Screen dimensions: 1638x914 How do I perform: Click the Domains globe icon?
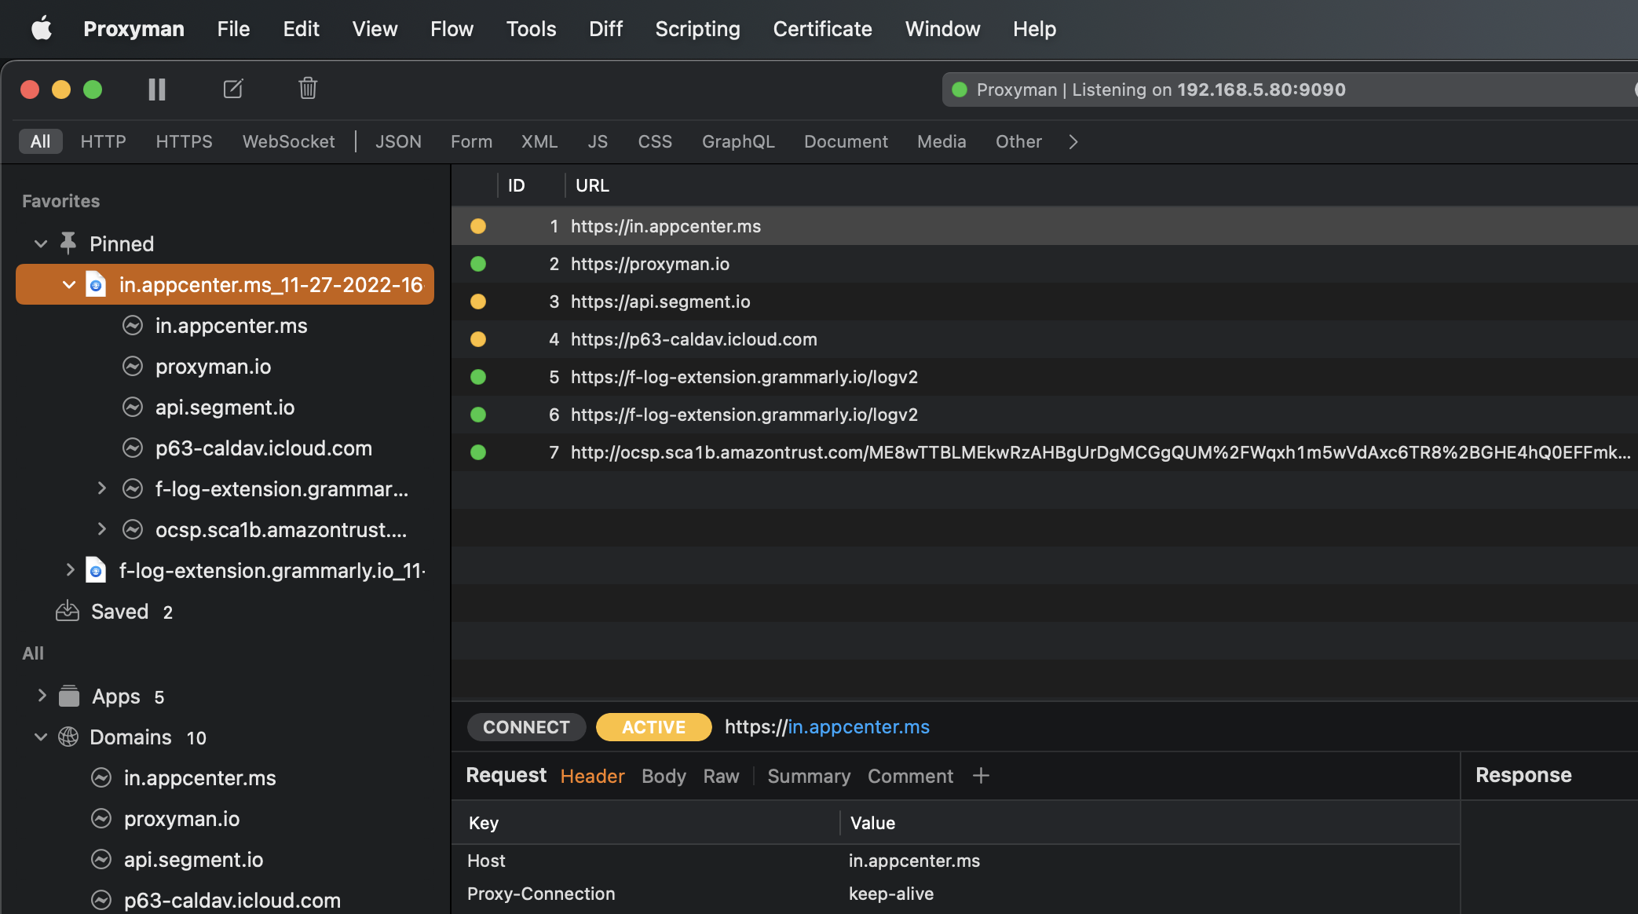[68, 737]
